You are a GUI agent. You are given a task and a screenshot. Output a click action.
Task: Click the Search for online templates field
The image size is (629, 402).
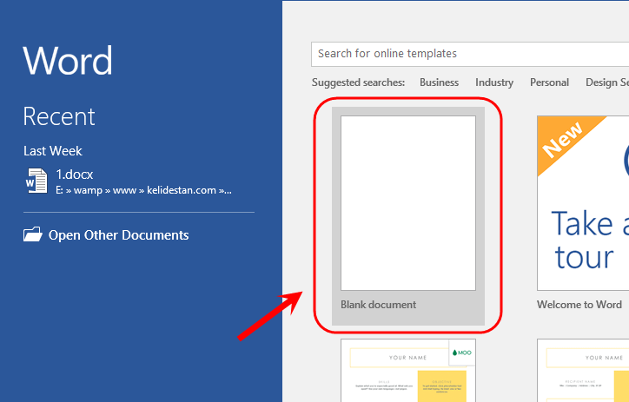tap(470, 54)
